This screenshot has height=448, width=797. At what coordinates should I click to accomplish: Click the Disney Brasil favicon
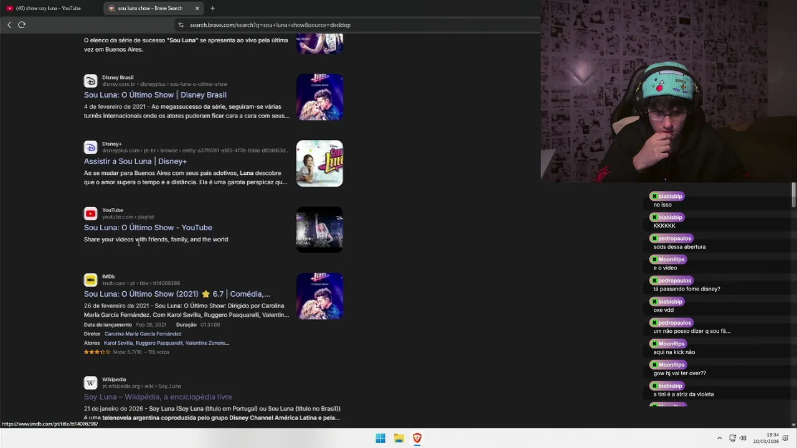91,81
